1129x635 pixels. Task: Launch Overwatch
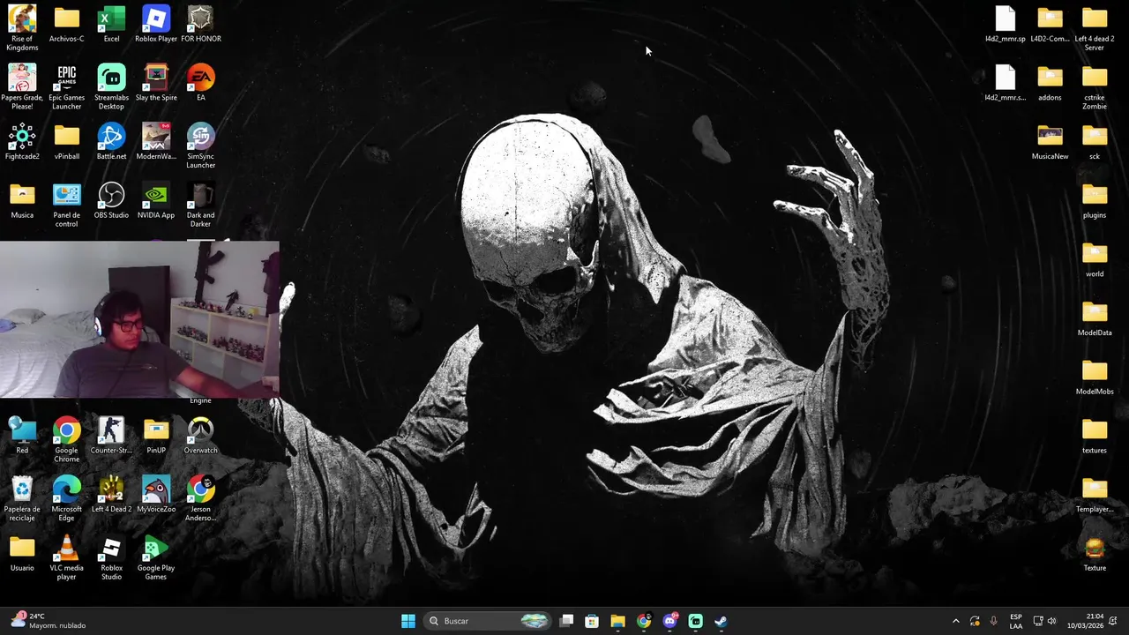tap(200, 436)
